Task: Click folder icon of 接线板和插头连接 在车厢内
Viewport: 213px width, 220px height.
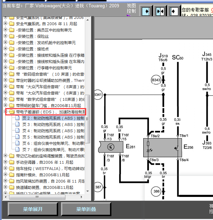Action: click(12, 62)
